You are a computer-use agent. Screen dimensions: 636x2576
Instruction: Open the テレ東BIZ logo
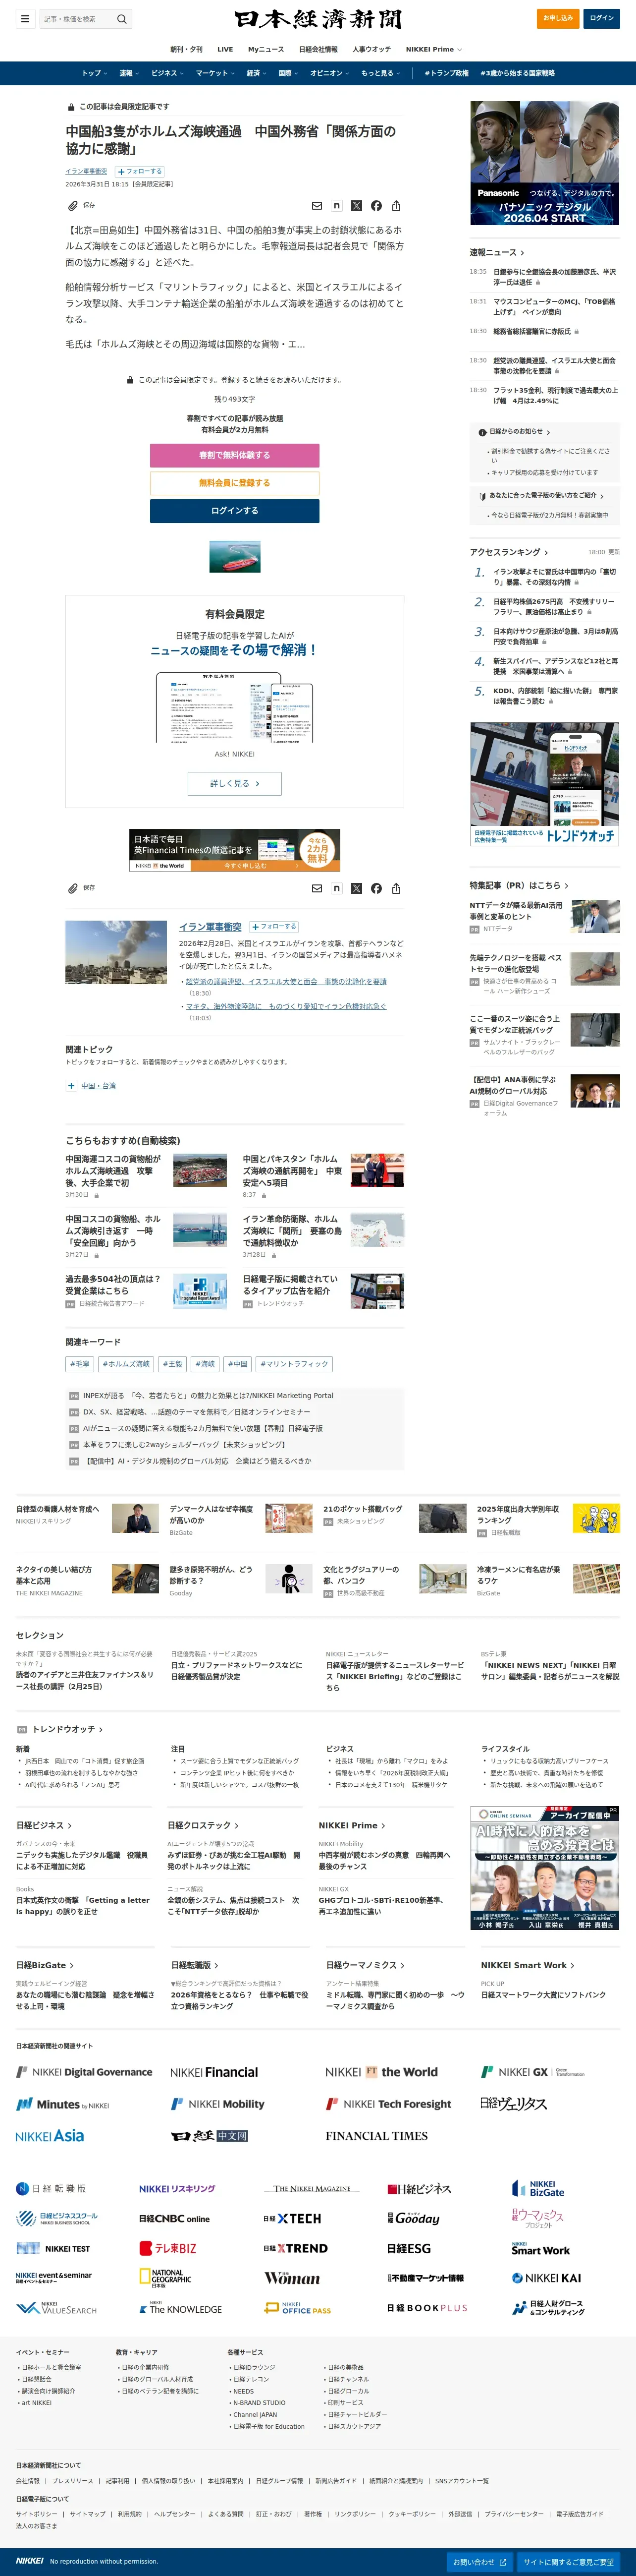168,2248
